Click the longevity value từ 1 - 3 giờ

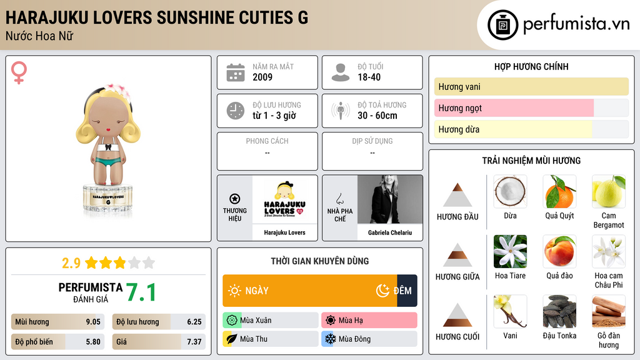click(x=274, y=116)
